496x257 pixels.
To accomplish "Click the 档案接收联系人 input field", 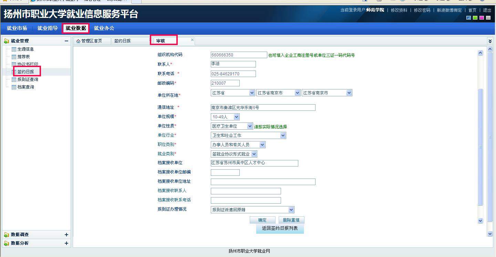I will click(246, 191).
